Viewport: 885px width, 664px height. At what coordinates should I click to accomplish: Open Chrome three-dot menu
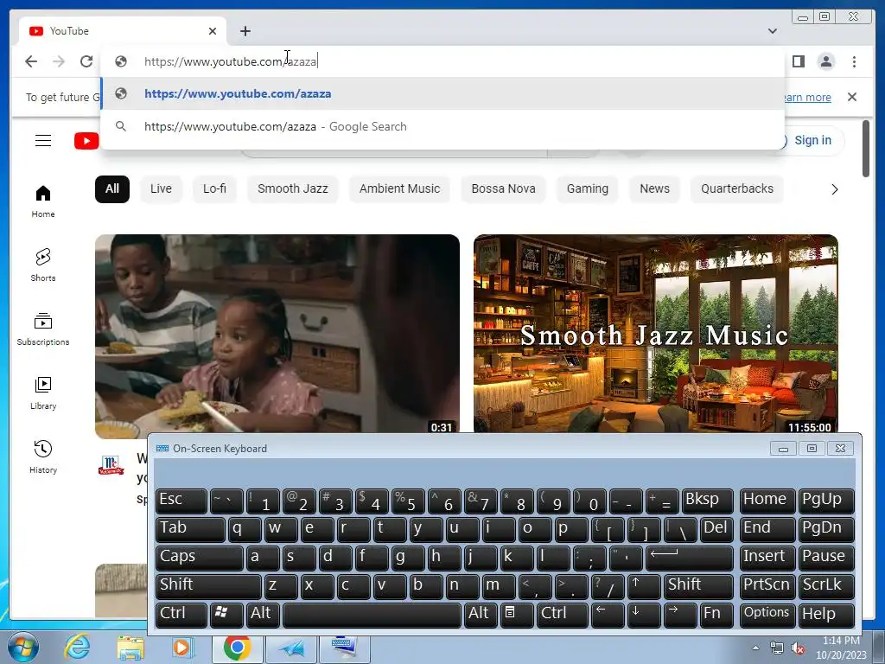(x=854, y=61)
